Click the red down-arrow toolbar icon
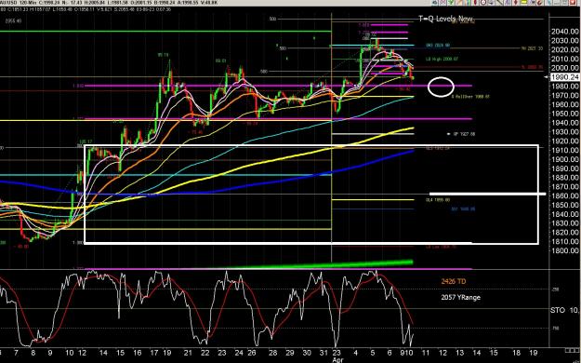The height and width of the screenshot is (363, 581). (515, 2)
